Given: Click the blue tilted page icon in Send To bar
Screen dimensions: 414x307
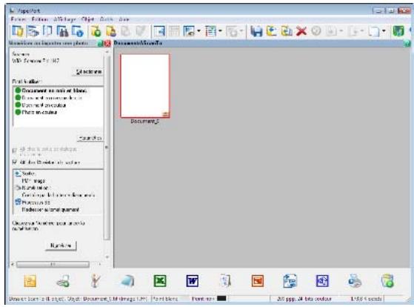Looking at the screenshot, I should [128, 281].
